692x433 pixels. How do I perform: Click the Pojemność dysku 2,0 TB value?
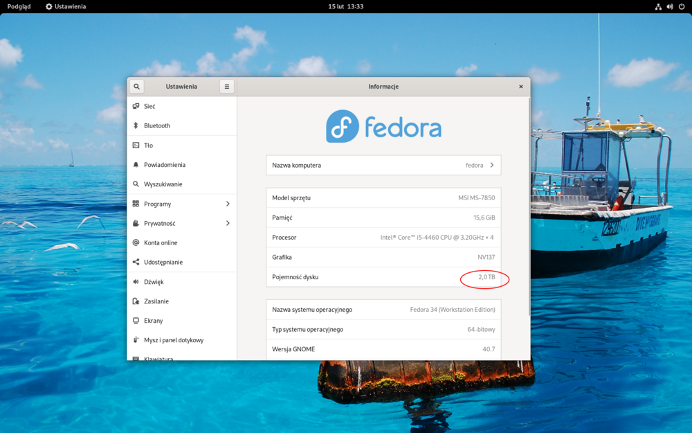[486, 277]
